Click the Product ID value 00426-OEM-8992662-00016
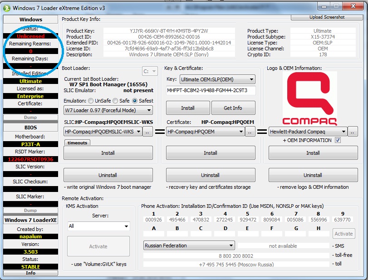 (x=169, y=37)
